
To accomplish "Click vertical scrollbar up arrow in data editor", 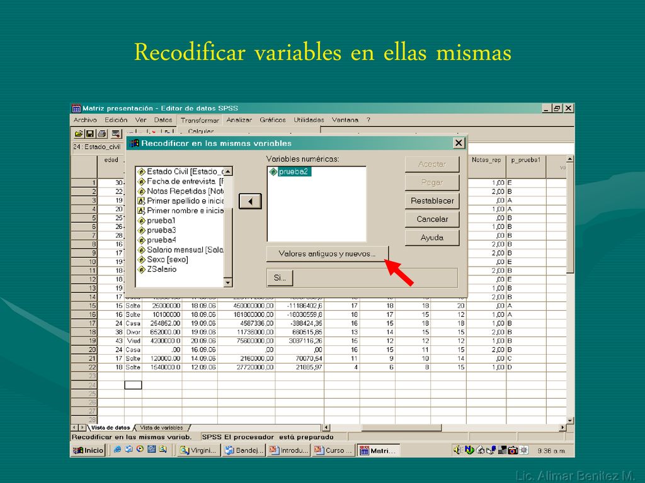I will coord(569,159).
